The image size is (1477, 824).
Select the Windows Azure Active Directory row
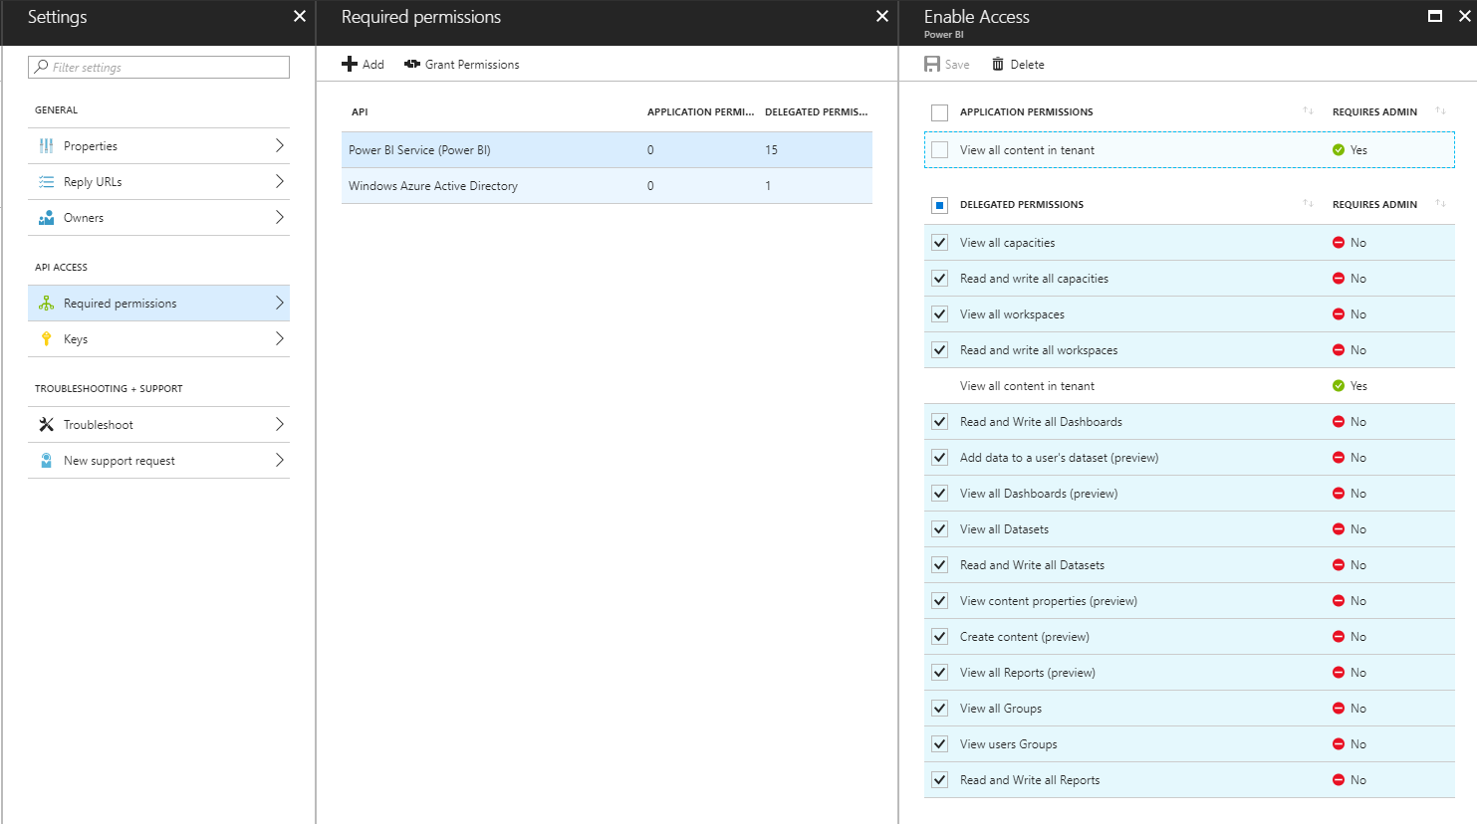click(607, 186)
